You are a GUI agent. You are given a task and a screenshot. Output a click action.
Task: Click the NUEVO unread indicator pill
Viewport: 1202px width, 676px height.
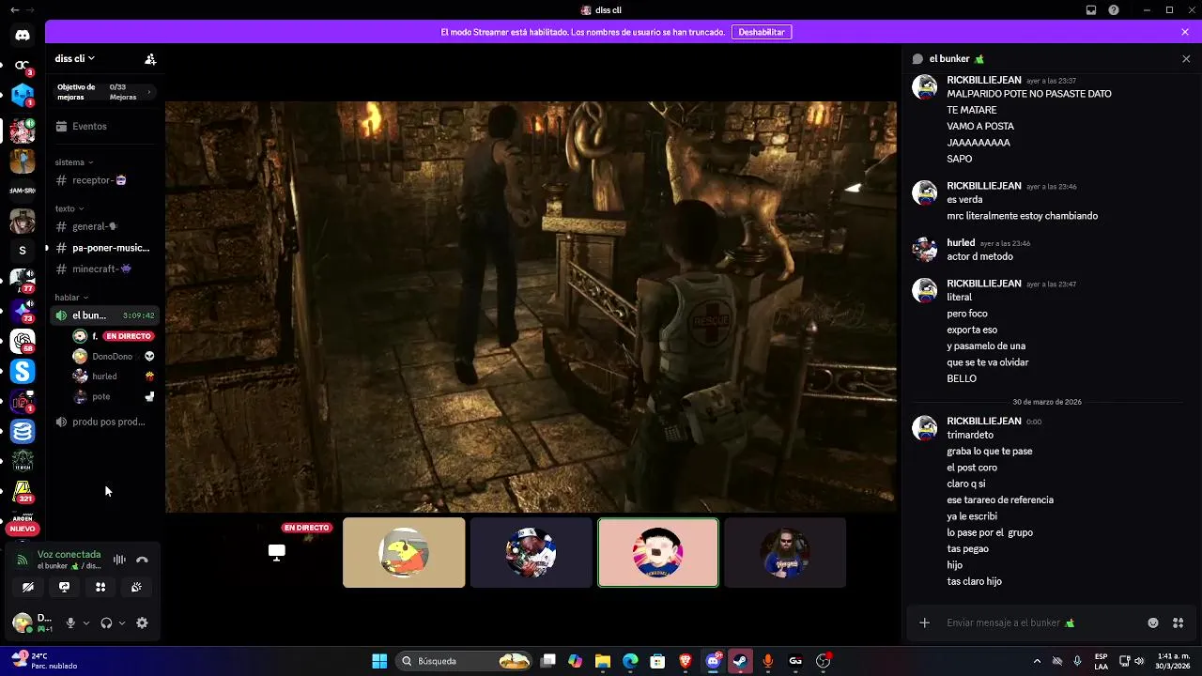click(x=23, y=529)
